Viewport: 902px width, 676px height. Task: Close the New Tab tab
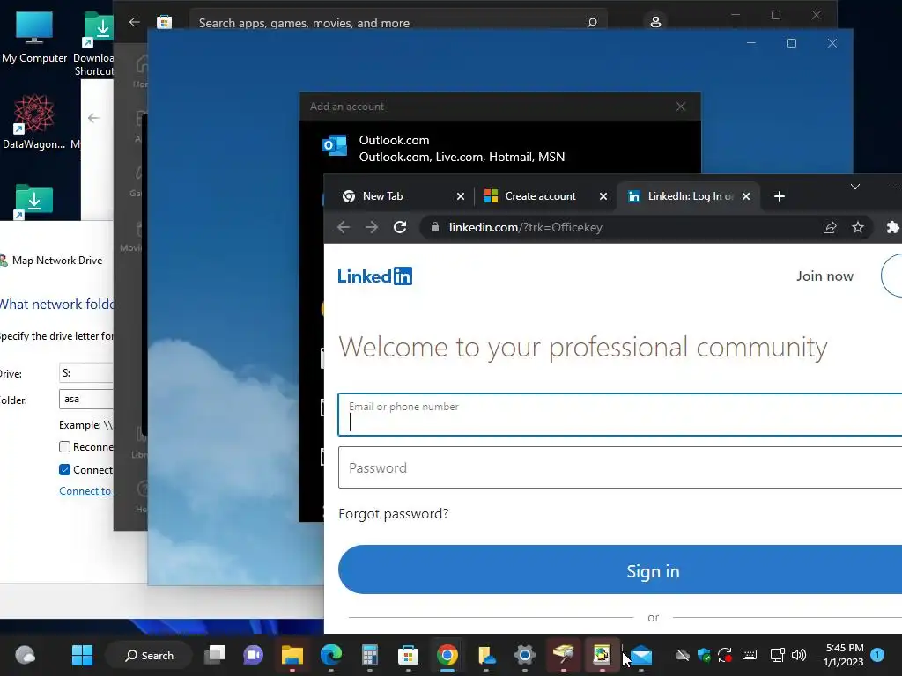(460, 196)
